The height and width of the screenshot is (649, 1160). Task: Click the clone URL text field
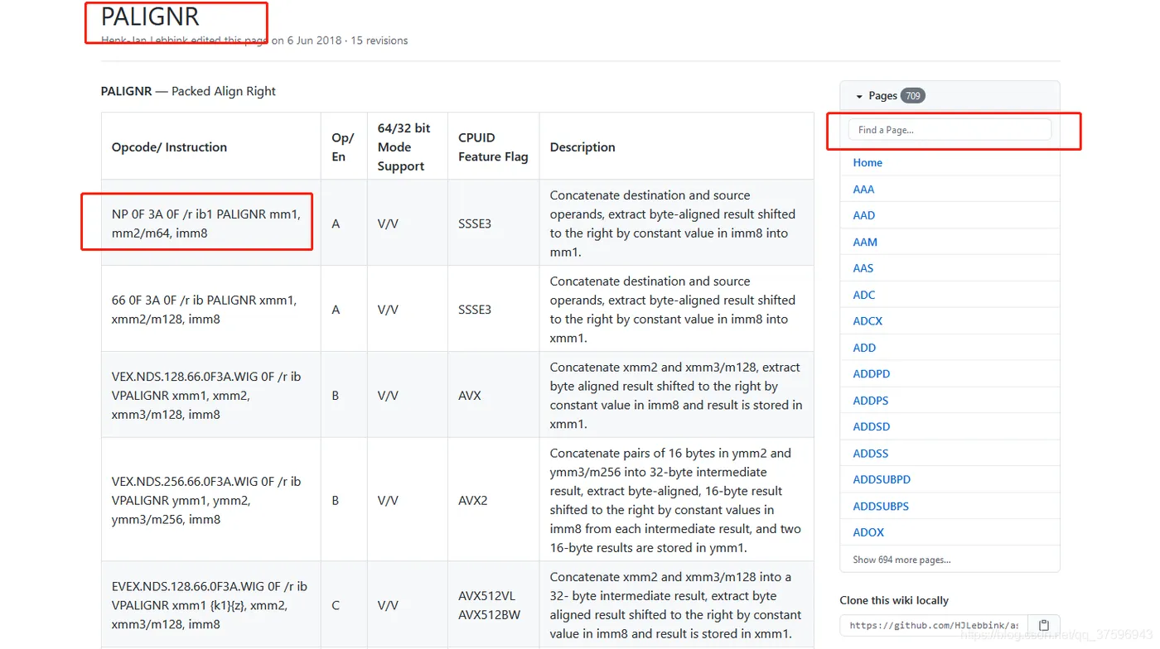(934, 625)
